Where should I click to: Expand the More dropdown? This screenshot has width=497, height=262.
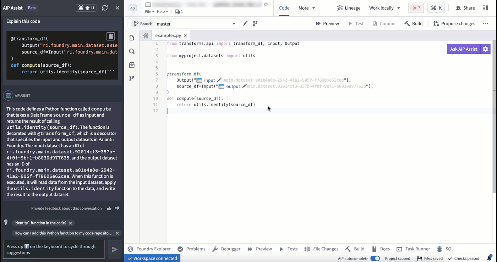coord(307,8)
